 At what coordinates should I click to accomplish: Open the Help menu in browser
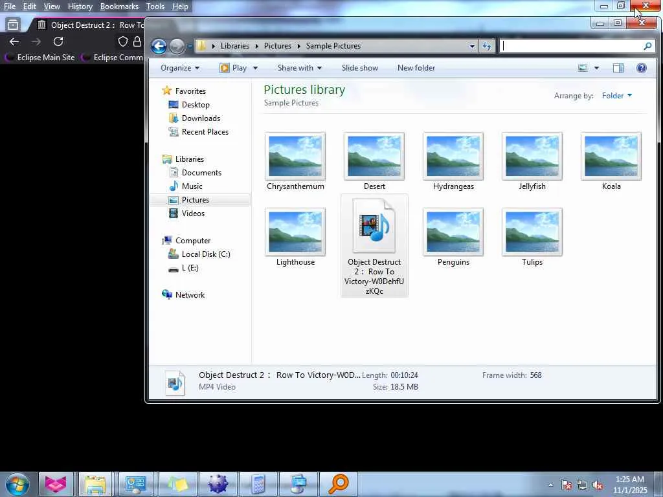[x=180, y=6]
